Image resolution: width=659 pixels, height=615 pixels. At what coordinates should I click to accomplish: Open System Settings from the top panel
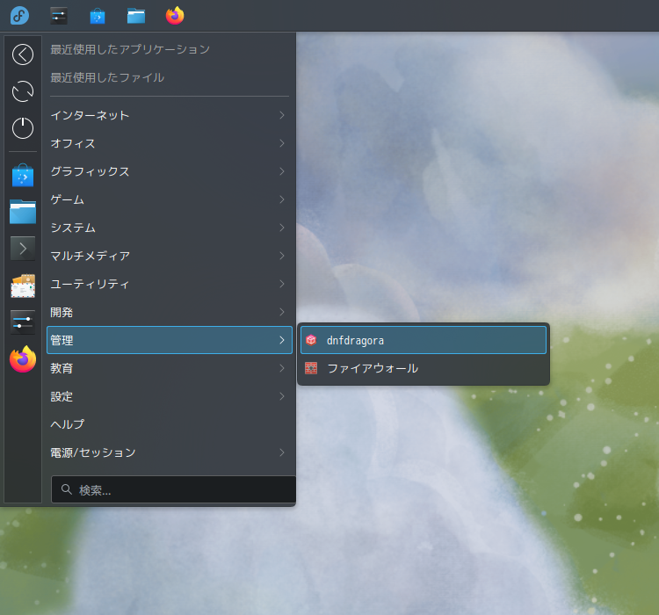(x=59, y=16)
